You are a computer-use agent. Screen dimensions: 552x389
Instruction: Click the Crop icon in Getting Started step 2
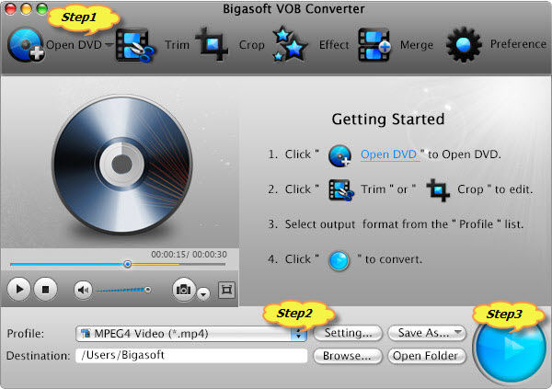(438, 189)
